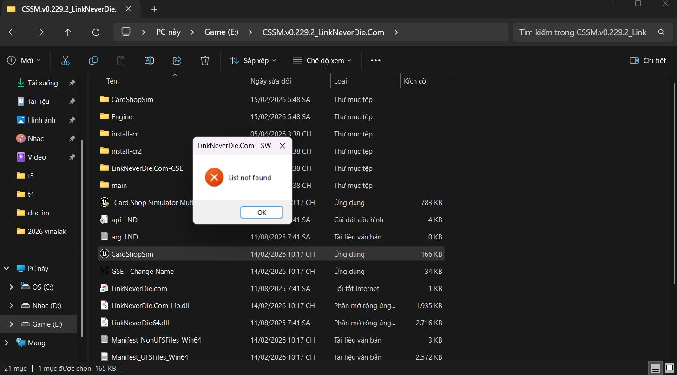Expand the OS (C:) drive tree node
Image resolution: width=677 pixels, height=375 pixels.
click(11, 287)
